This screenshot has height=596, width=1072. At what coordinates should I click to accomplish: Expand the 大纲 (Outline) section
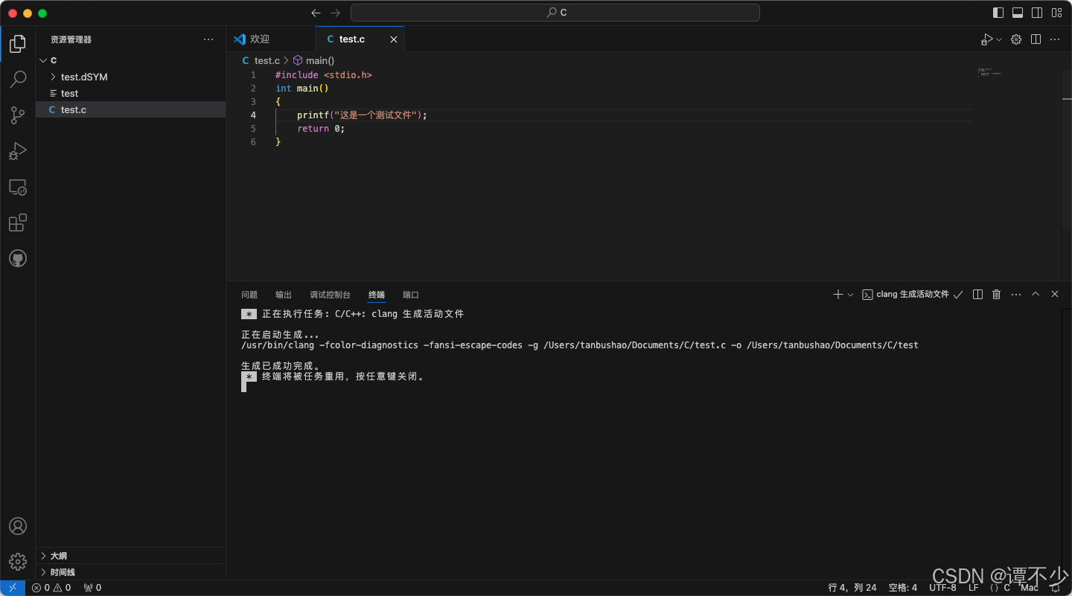click(57, 555)
